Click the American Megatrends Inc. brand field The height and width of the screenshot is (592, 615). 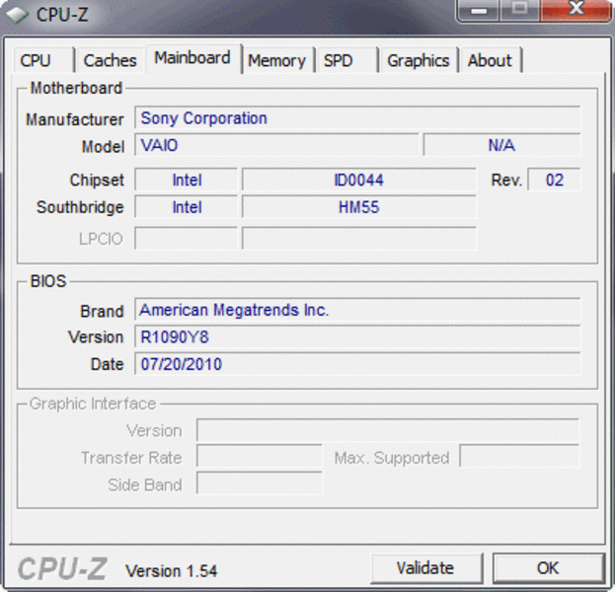coord(357,310)
